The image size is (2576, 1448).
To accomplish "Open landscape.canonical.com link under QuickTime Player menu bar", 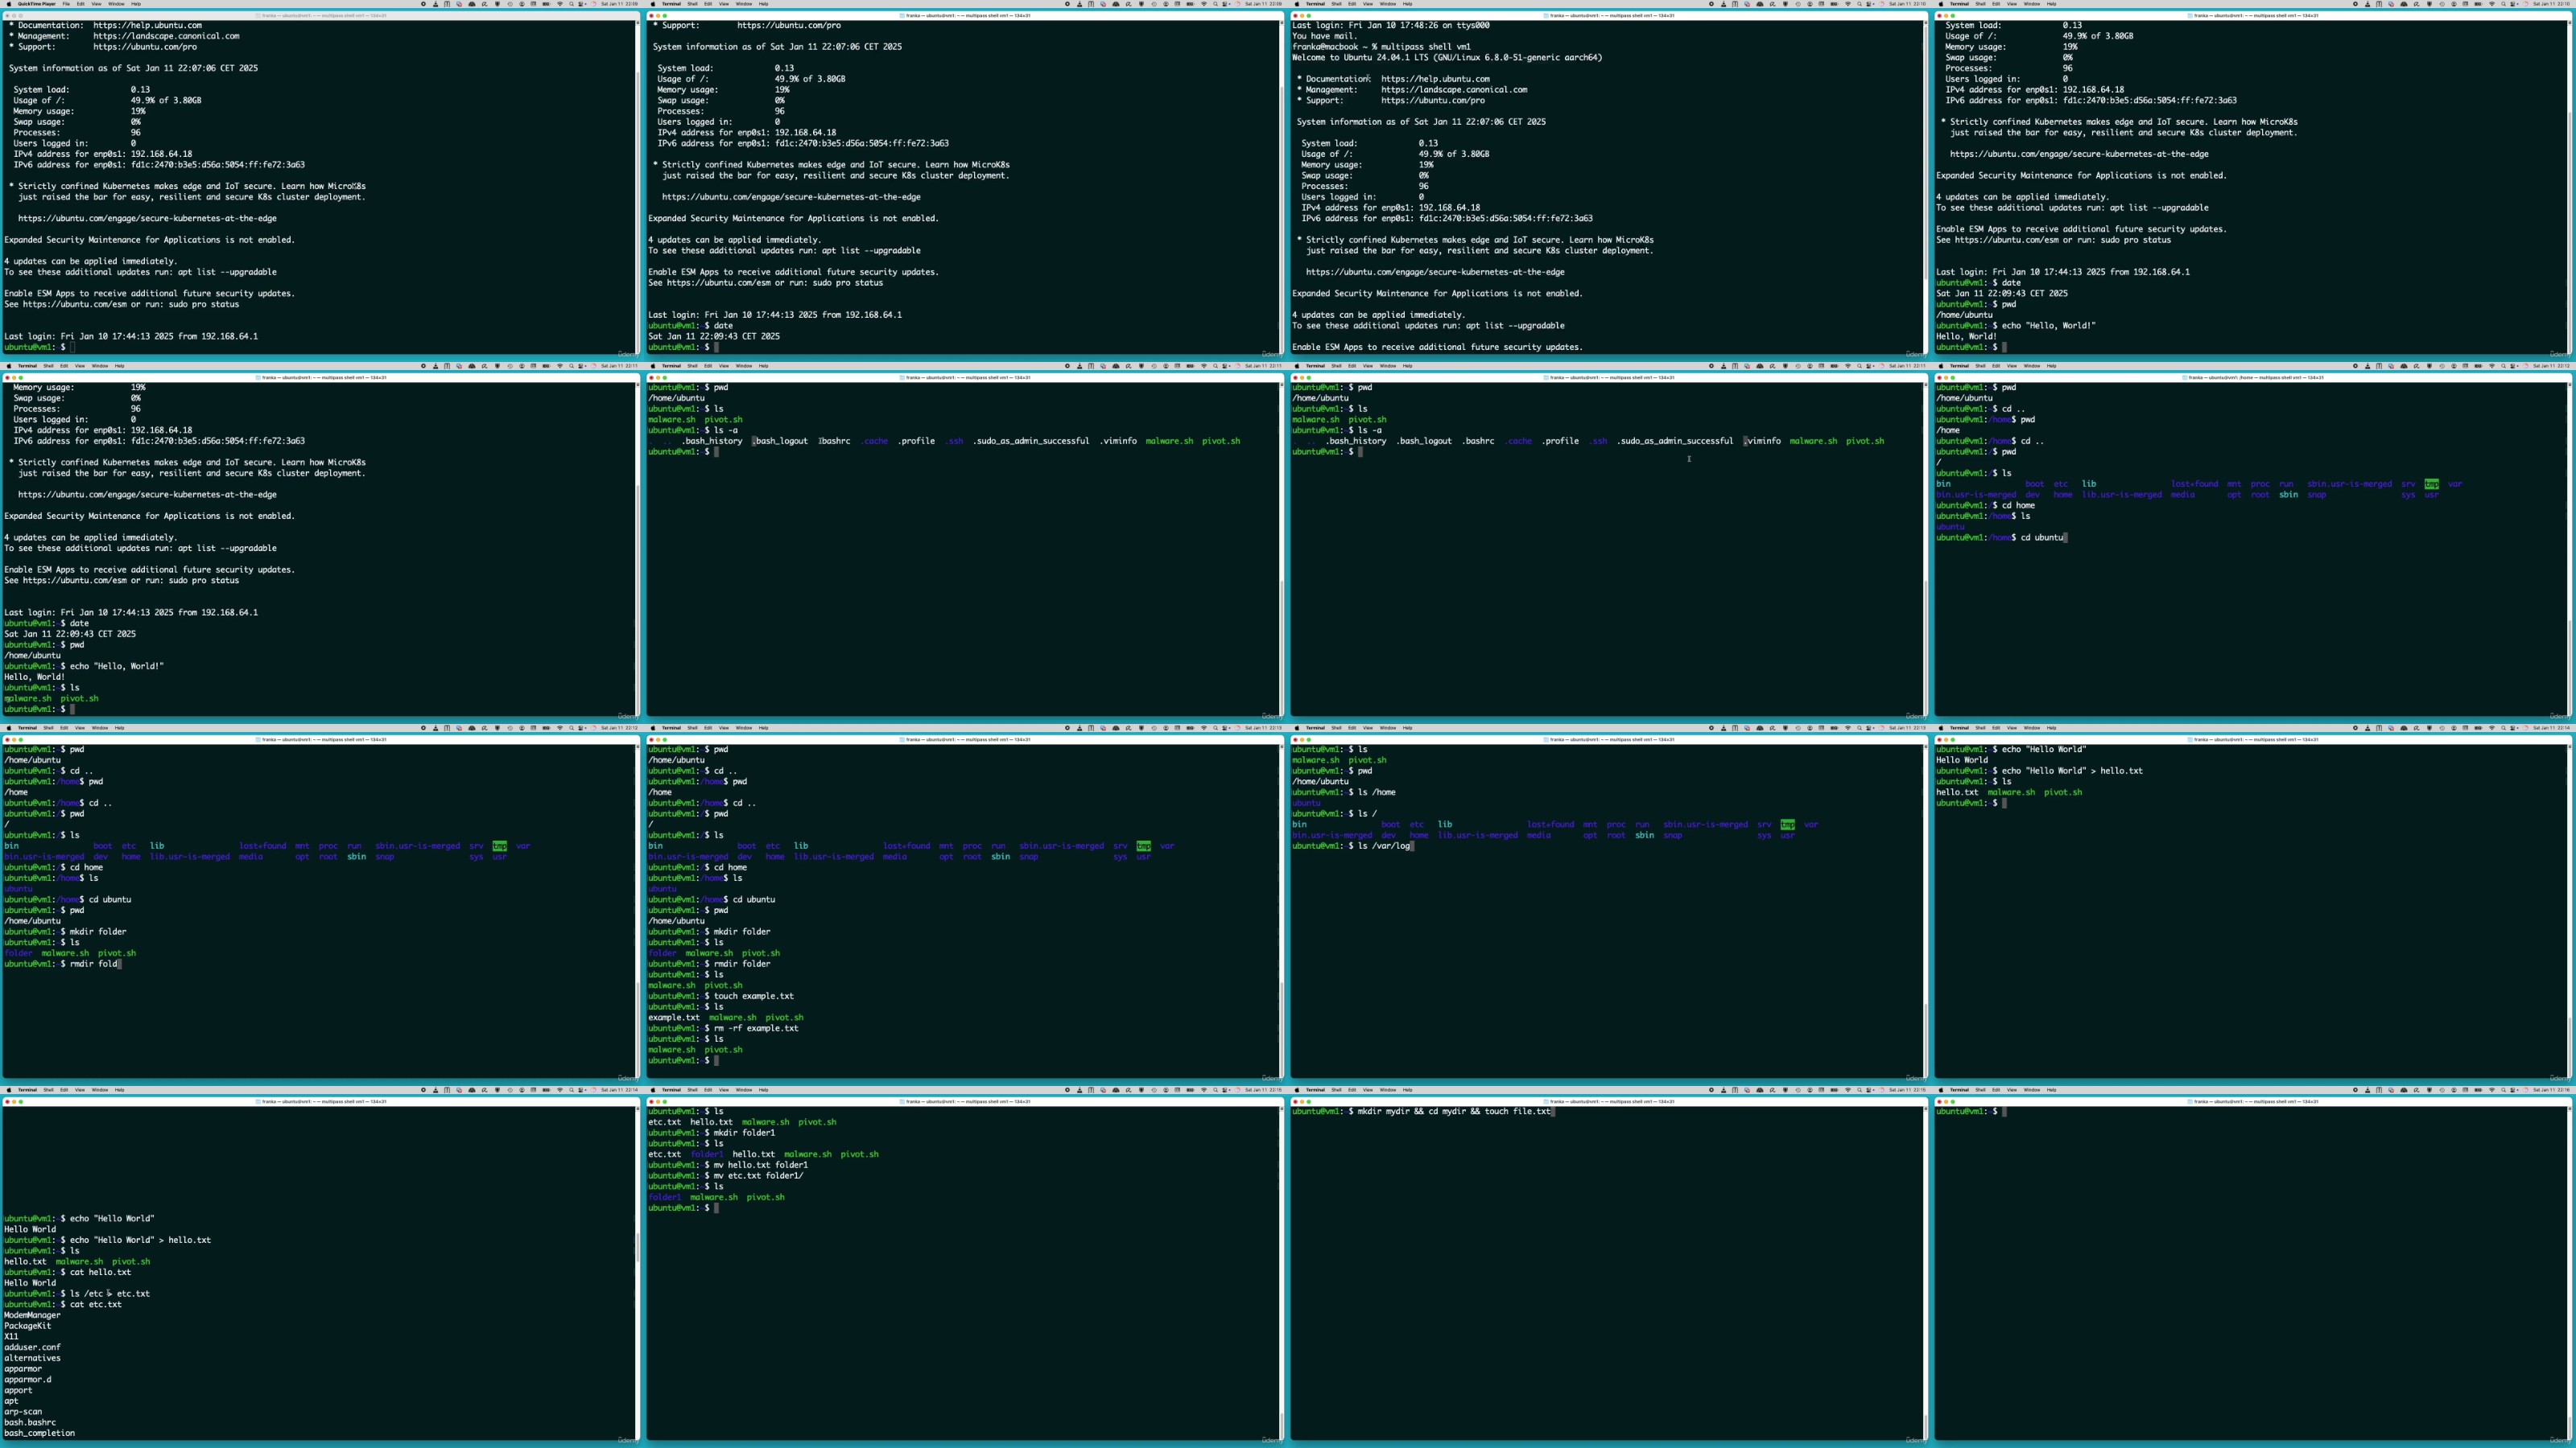I will pyautogui.click(x=166, y=36).
